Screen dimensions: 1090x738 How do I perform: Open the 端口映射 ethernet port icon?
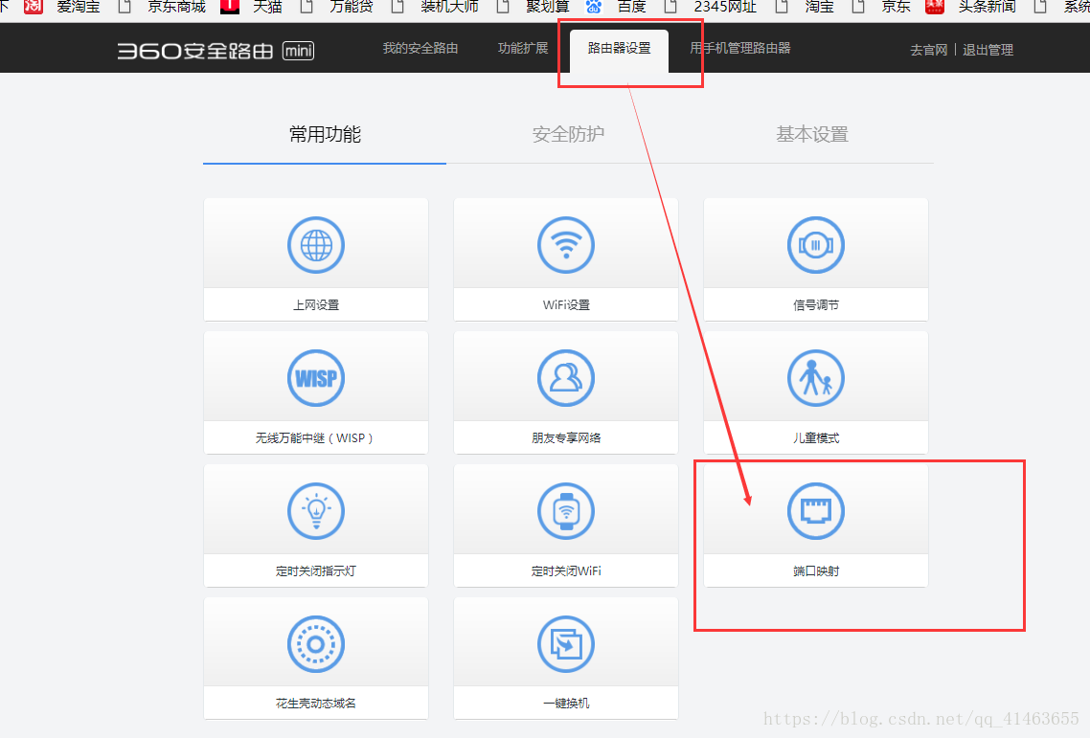816,511
